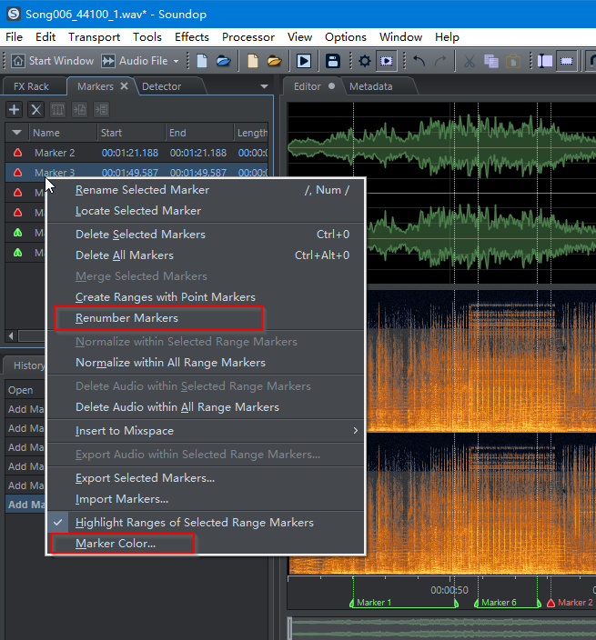This screenshot has width=596, height=640.
Task: Add a marker with the plus icon
Action: click(x=15, y=109)
